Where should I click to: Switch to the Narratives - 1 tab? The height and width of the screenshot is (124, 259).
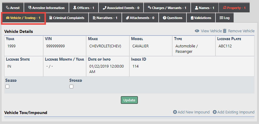(105, 18)
